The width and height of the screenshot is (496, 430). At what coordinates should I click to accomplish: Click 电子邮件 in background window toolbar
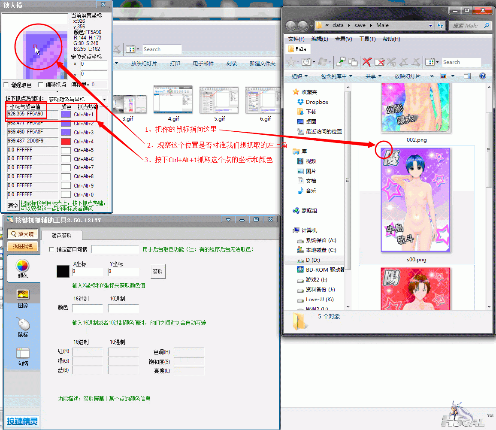[x=203, y=63]
